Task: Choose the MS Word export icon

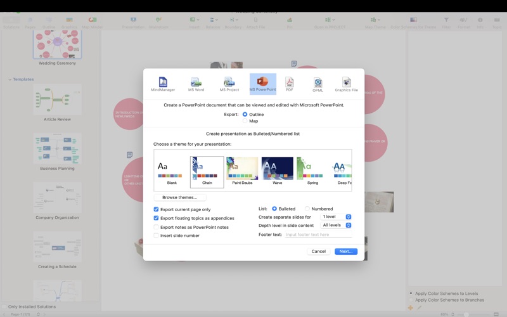Action: tap(196, 84)
